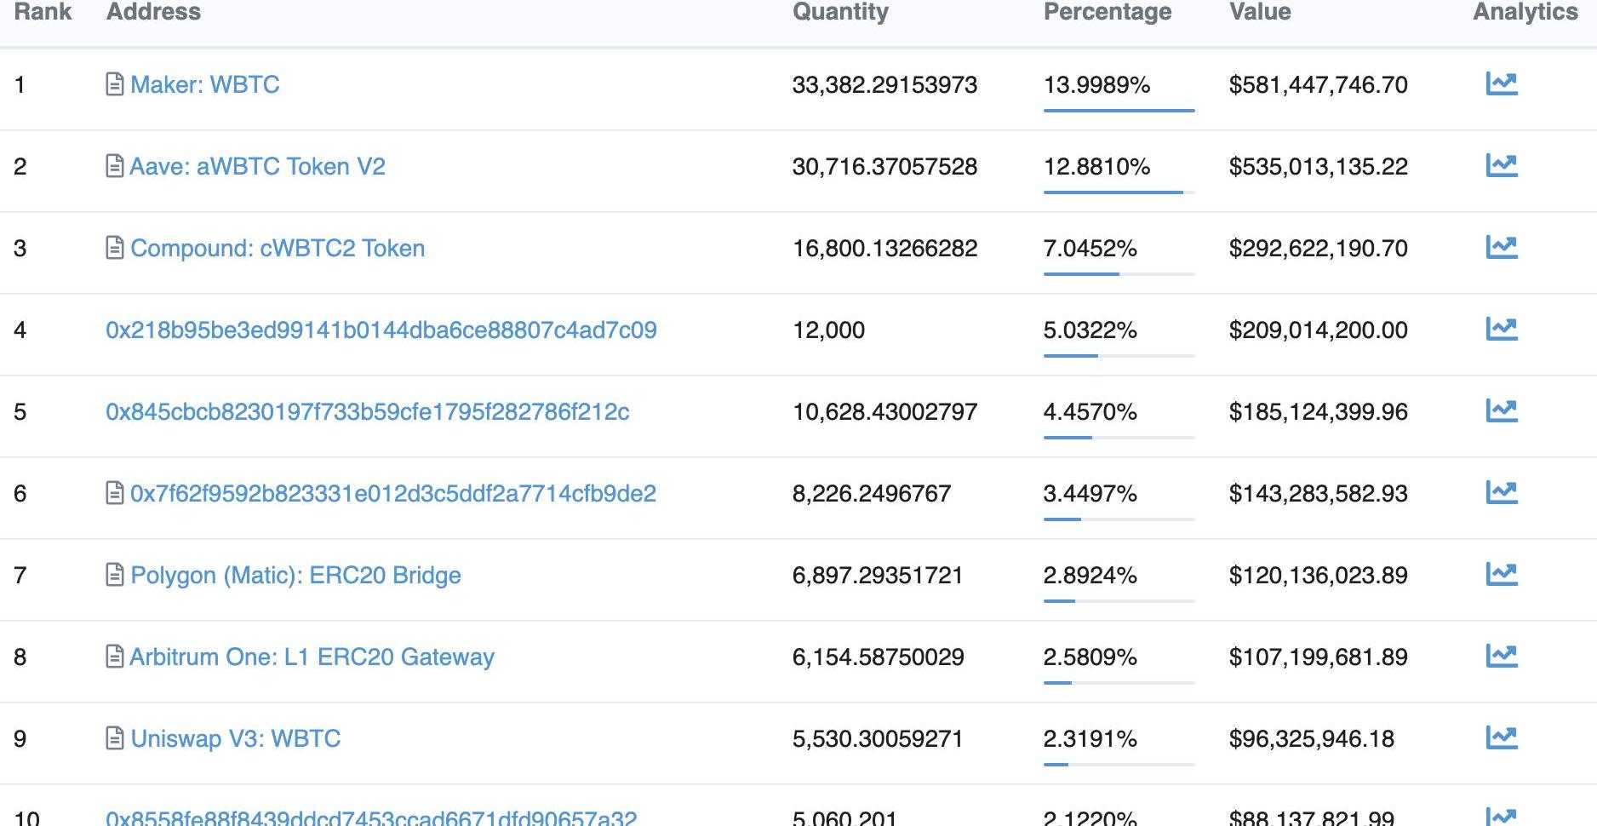Click contract document icon beside Maker: WBTC
This screenshot has width=1597, height=826.
pyautogui.click(x=115, y=84)
